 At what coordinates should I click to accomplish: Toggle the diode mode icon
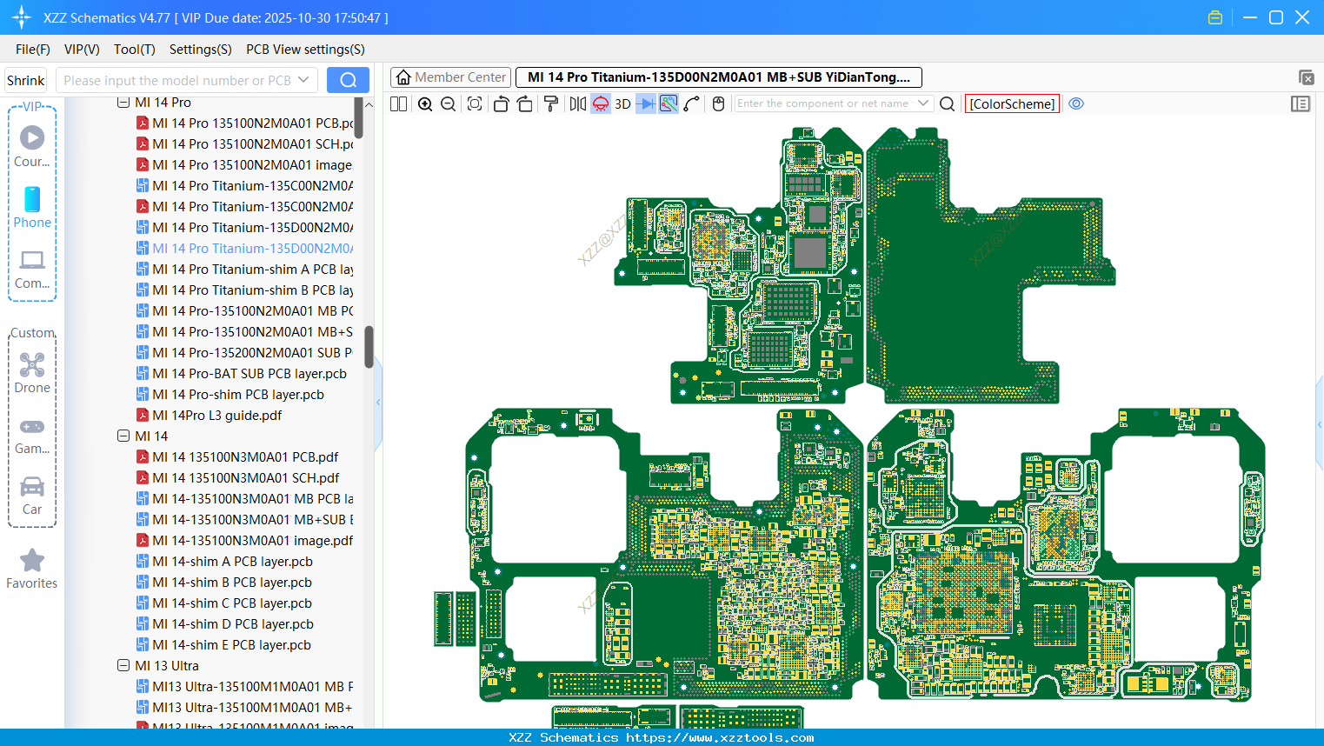[646, 104]
